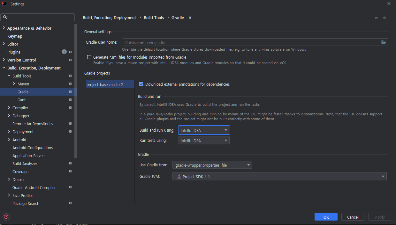Viewport: 396px width, 225px height.
Task: Click project-scope icon on Gradle-Android Compiler row
Action: (x=70, y=187)
